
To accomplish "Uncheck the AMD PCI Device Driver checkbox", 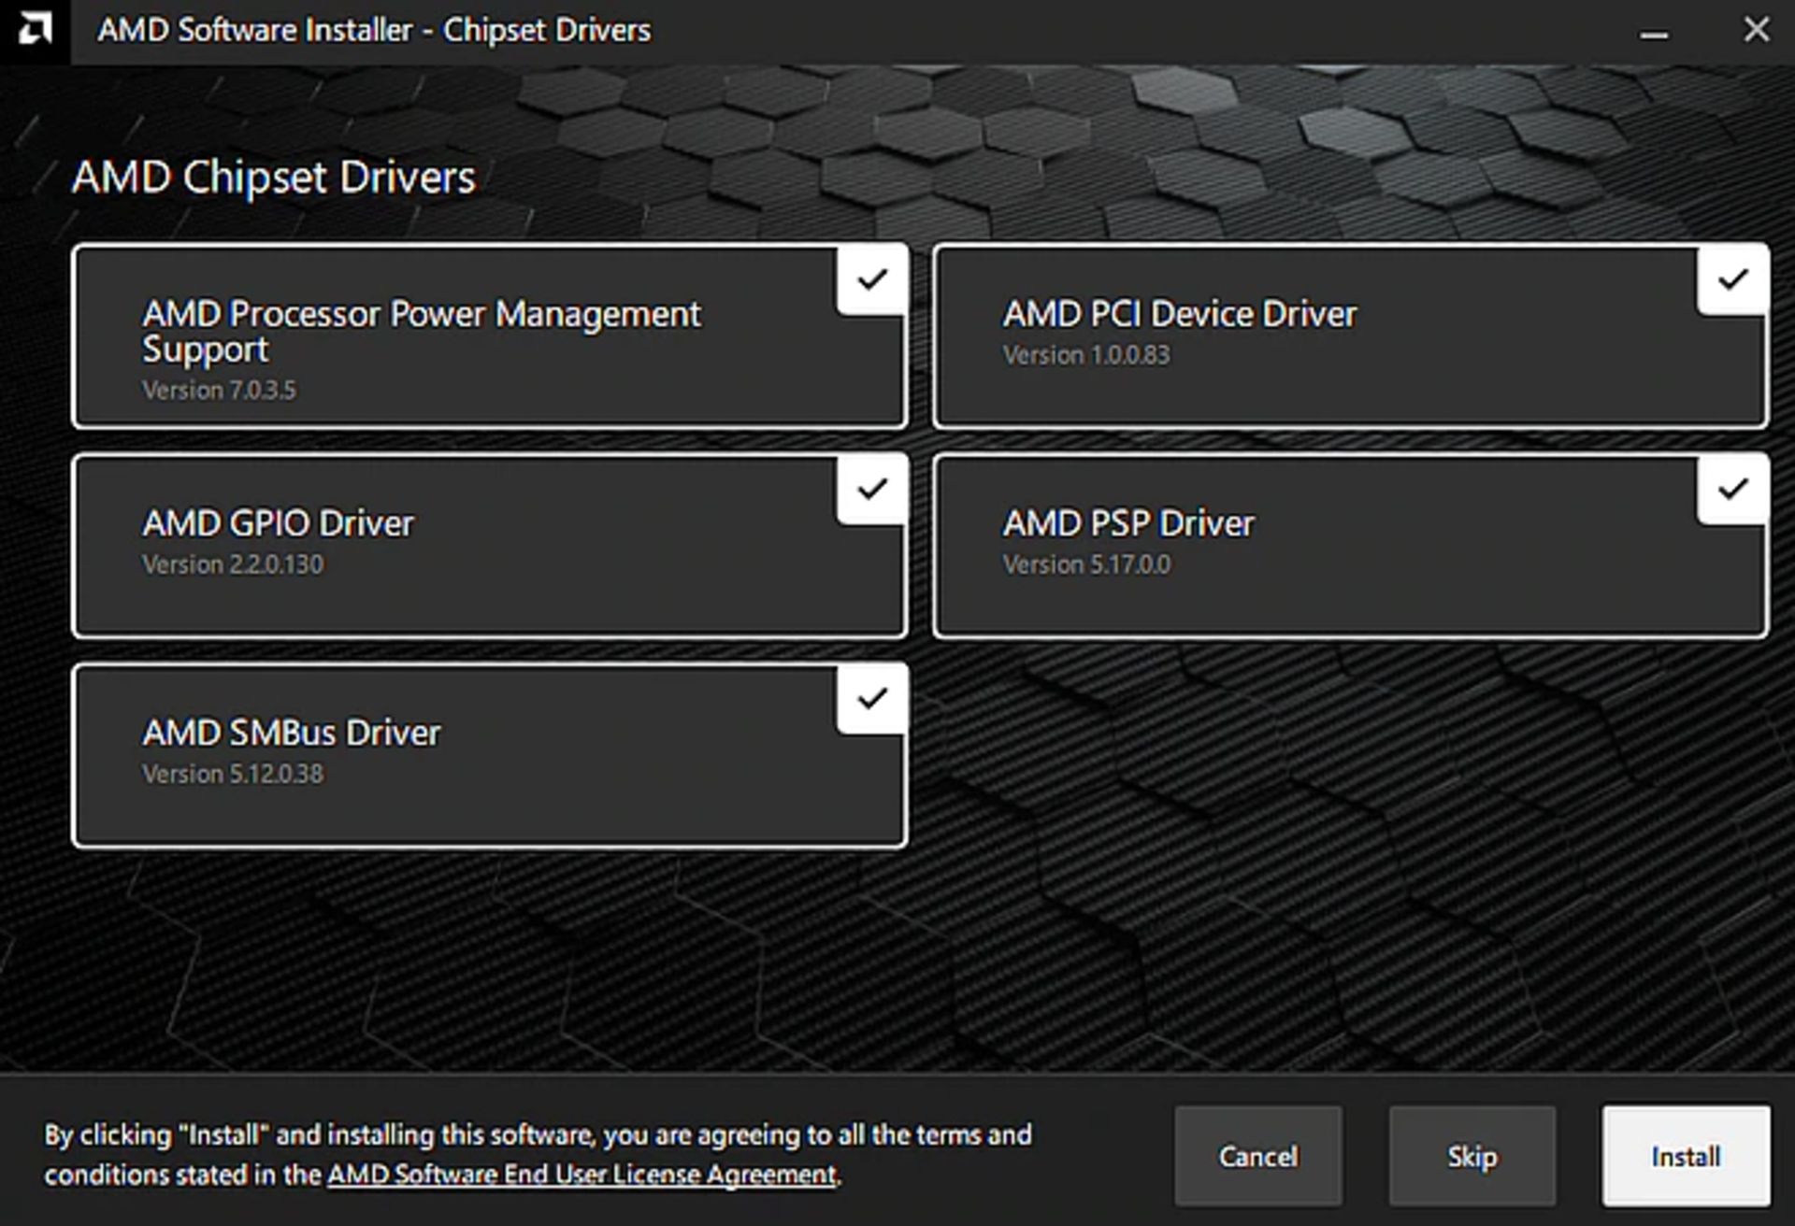I will click(1734, 279).
